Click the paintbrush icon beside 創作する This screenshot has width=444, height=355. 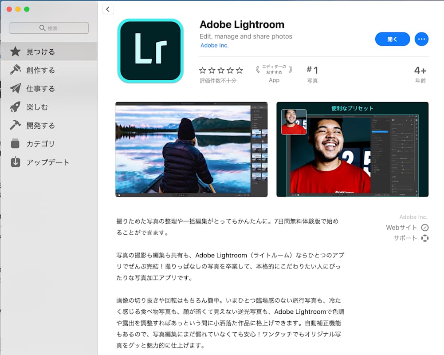tap(15, 70)
